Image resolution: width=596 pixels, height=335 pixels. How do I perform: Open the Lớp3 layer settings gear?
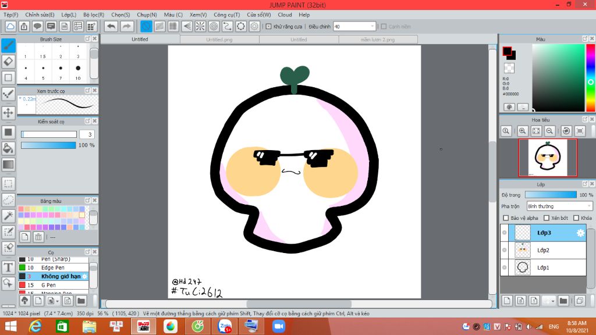(580, 233)
